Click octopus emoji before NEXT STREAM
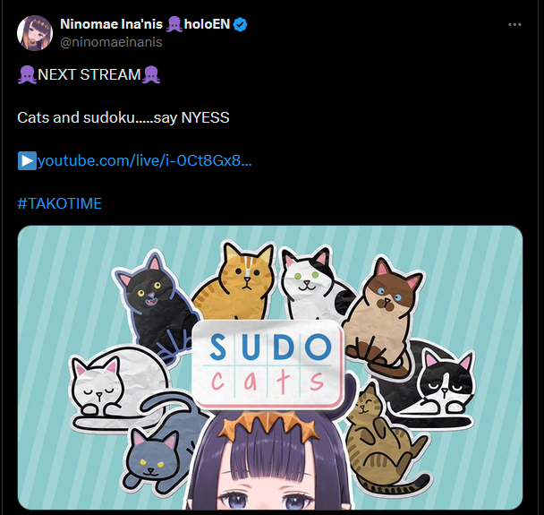Viewport: 544px width, 515px height. 27,74
